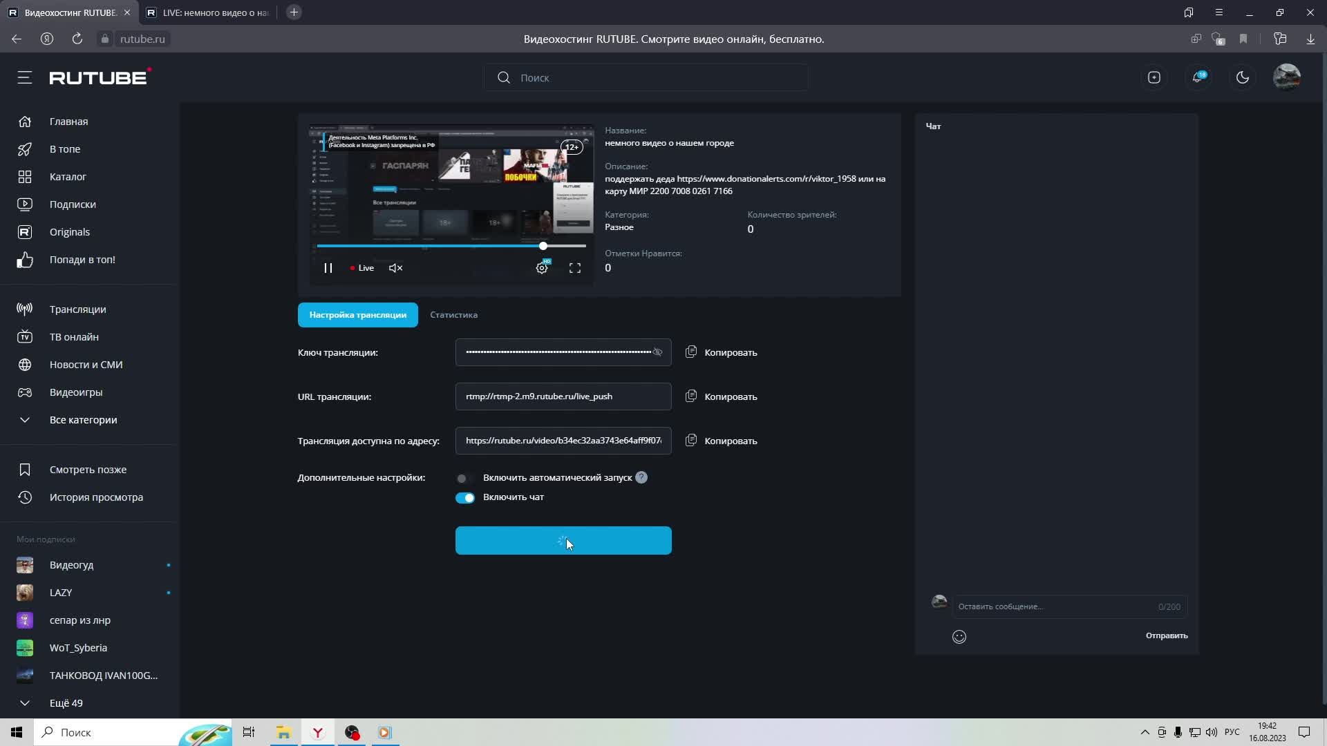Click the stream preview progress slider
Screen dimensions: 1327x746
click(451, 246)
